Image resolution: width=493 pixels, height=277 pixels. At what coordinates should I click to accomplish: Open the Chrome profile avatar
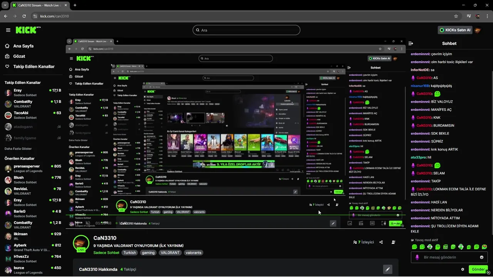pyautogui.click(x=478, y=16)
